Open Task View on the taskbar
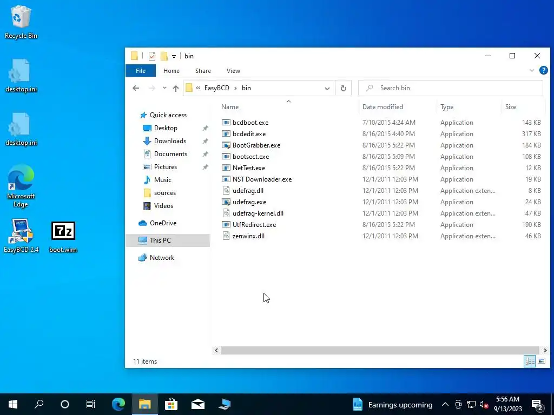 [x=91, y=404]
